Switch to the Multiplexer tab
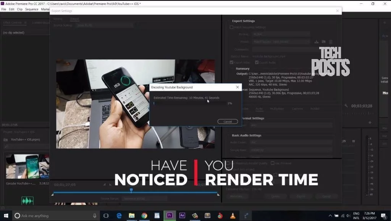 tap(277, 109)
